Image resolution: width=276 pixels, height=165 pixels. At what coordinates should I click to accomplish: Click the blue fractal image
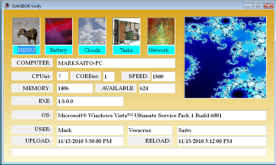pos(225,57)
